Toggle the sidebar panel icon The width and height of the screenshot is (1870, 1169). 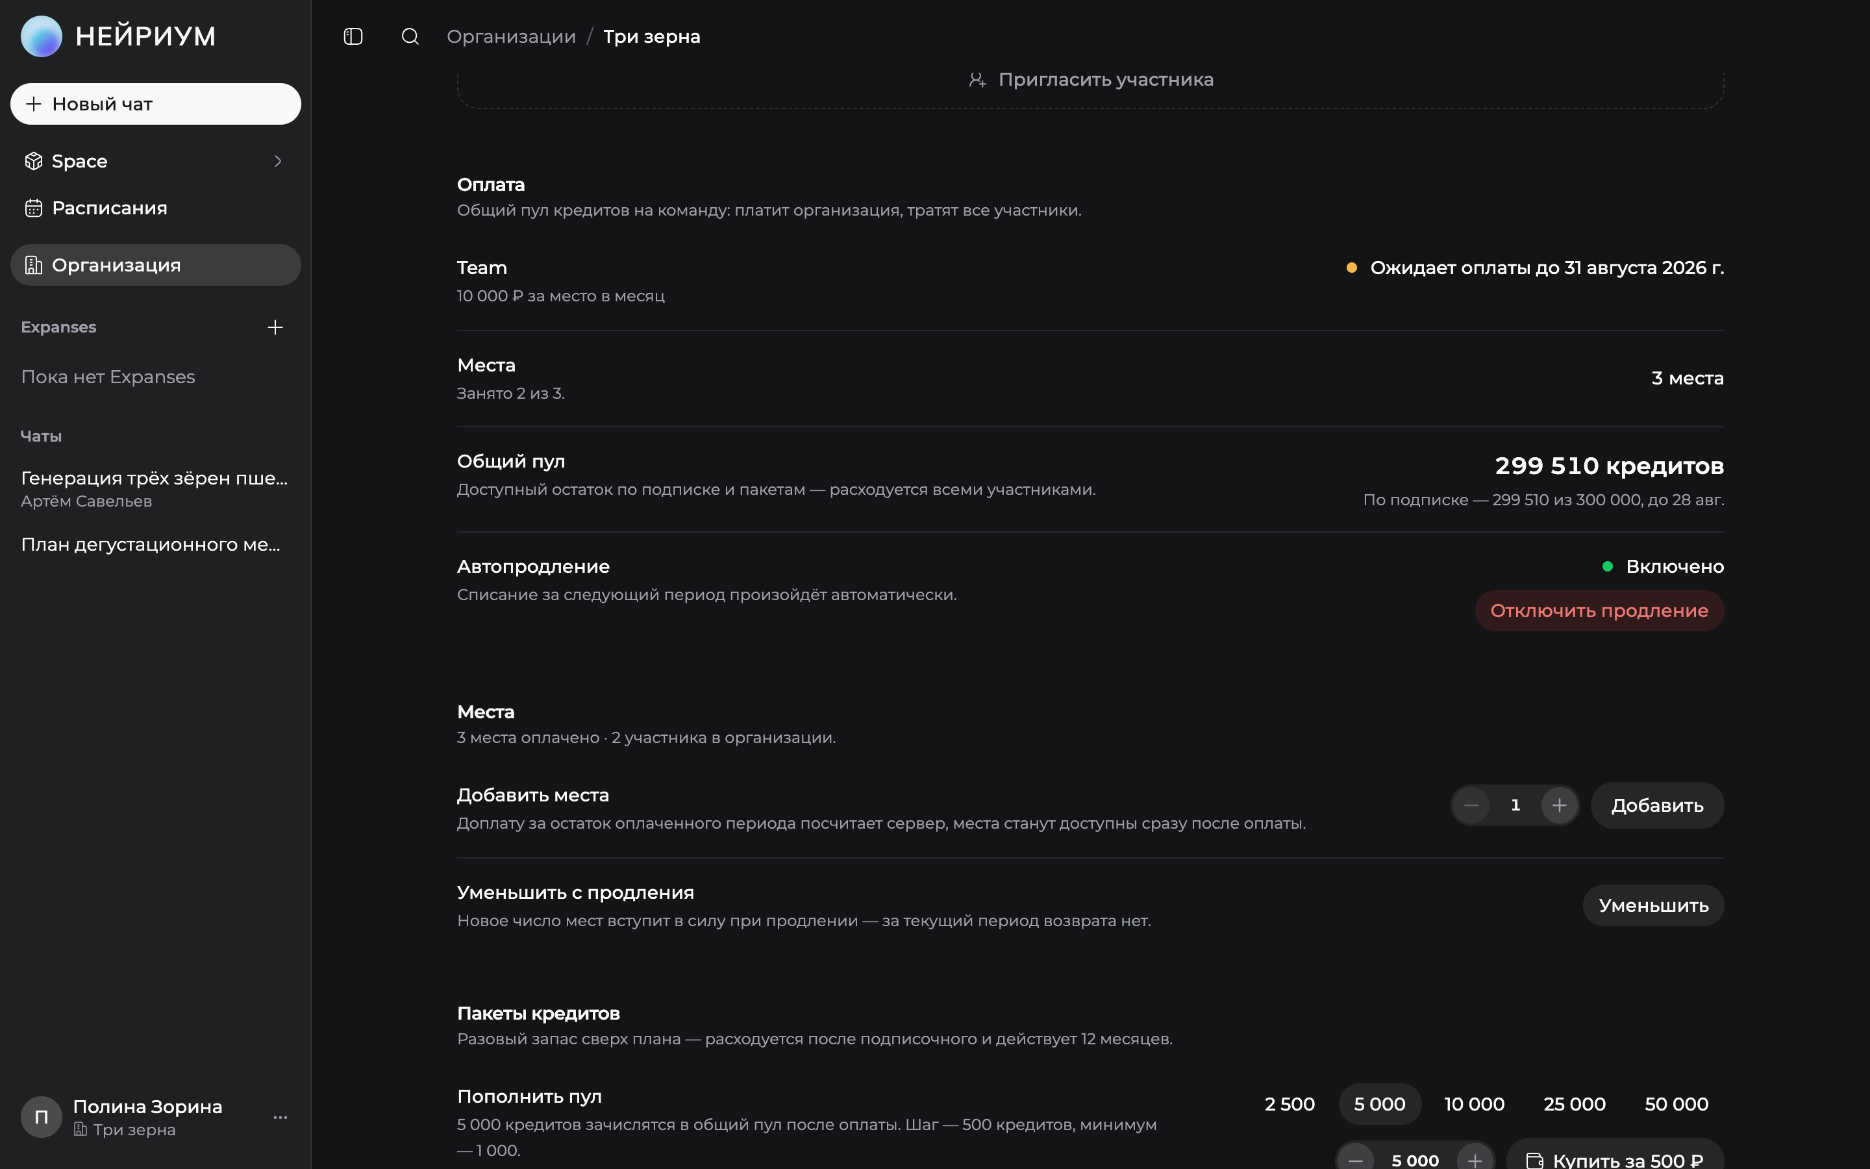click(353, 36)
